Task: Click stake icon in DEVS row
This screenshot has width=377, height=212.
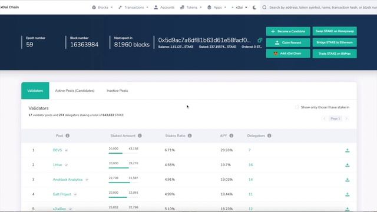Action: click(347, 151)
